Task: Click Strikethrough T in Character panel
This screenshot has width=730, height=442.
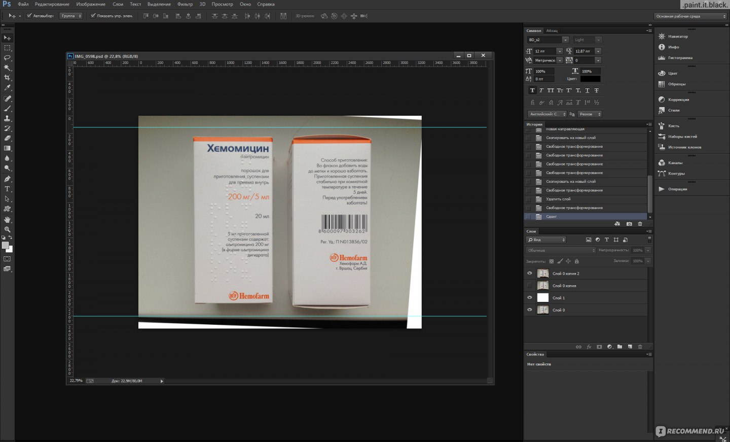Action: [597, 90]
